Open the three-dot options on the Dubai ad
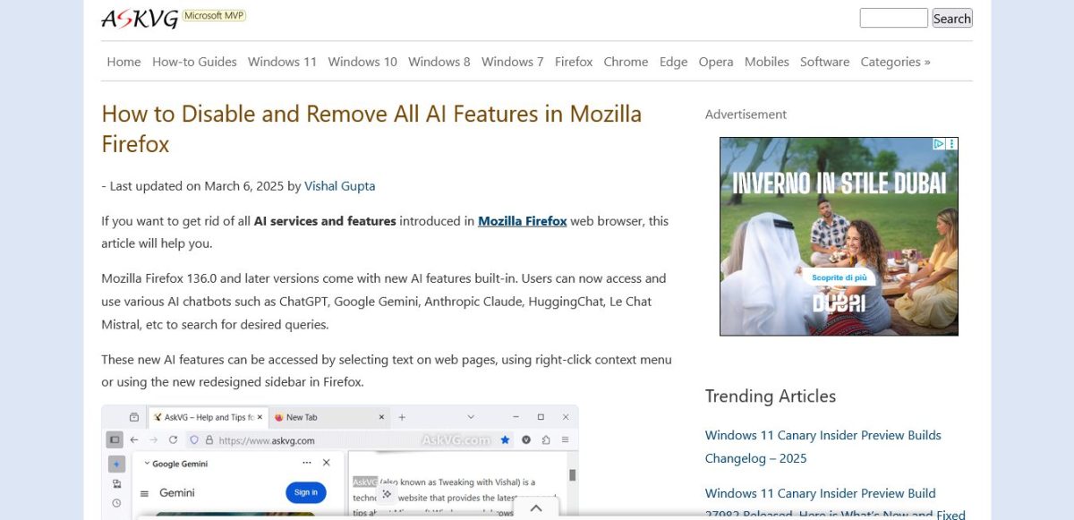The height and width of the screenshot is (520, 1074). point(952,144)
